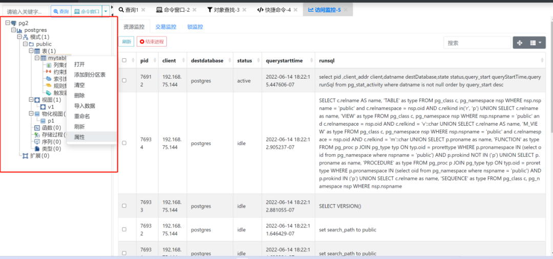Open the 查询1 tab
Viewport: 553px width, 259px height.
[129, 10]
